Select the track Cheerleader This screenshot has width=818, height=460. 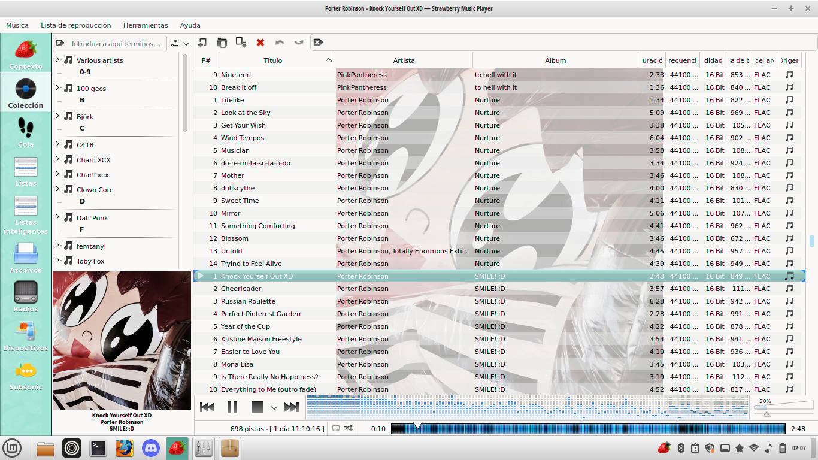pyautogui.click(x=241, y=289)
